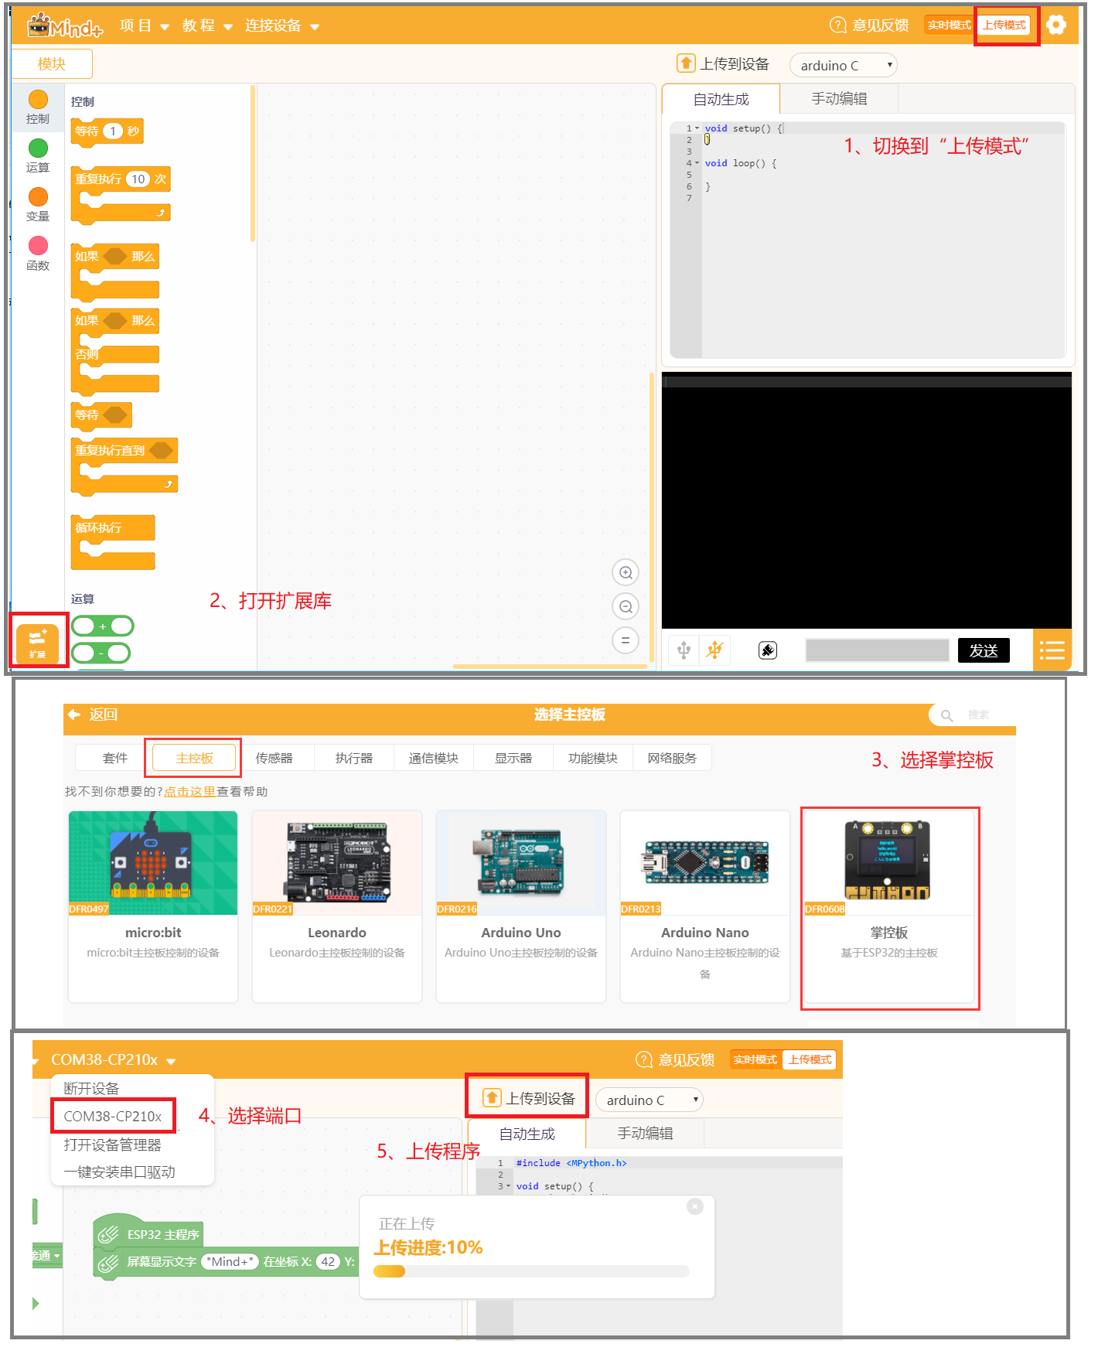Select the 运算 green category icon

[38, 148]
